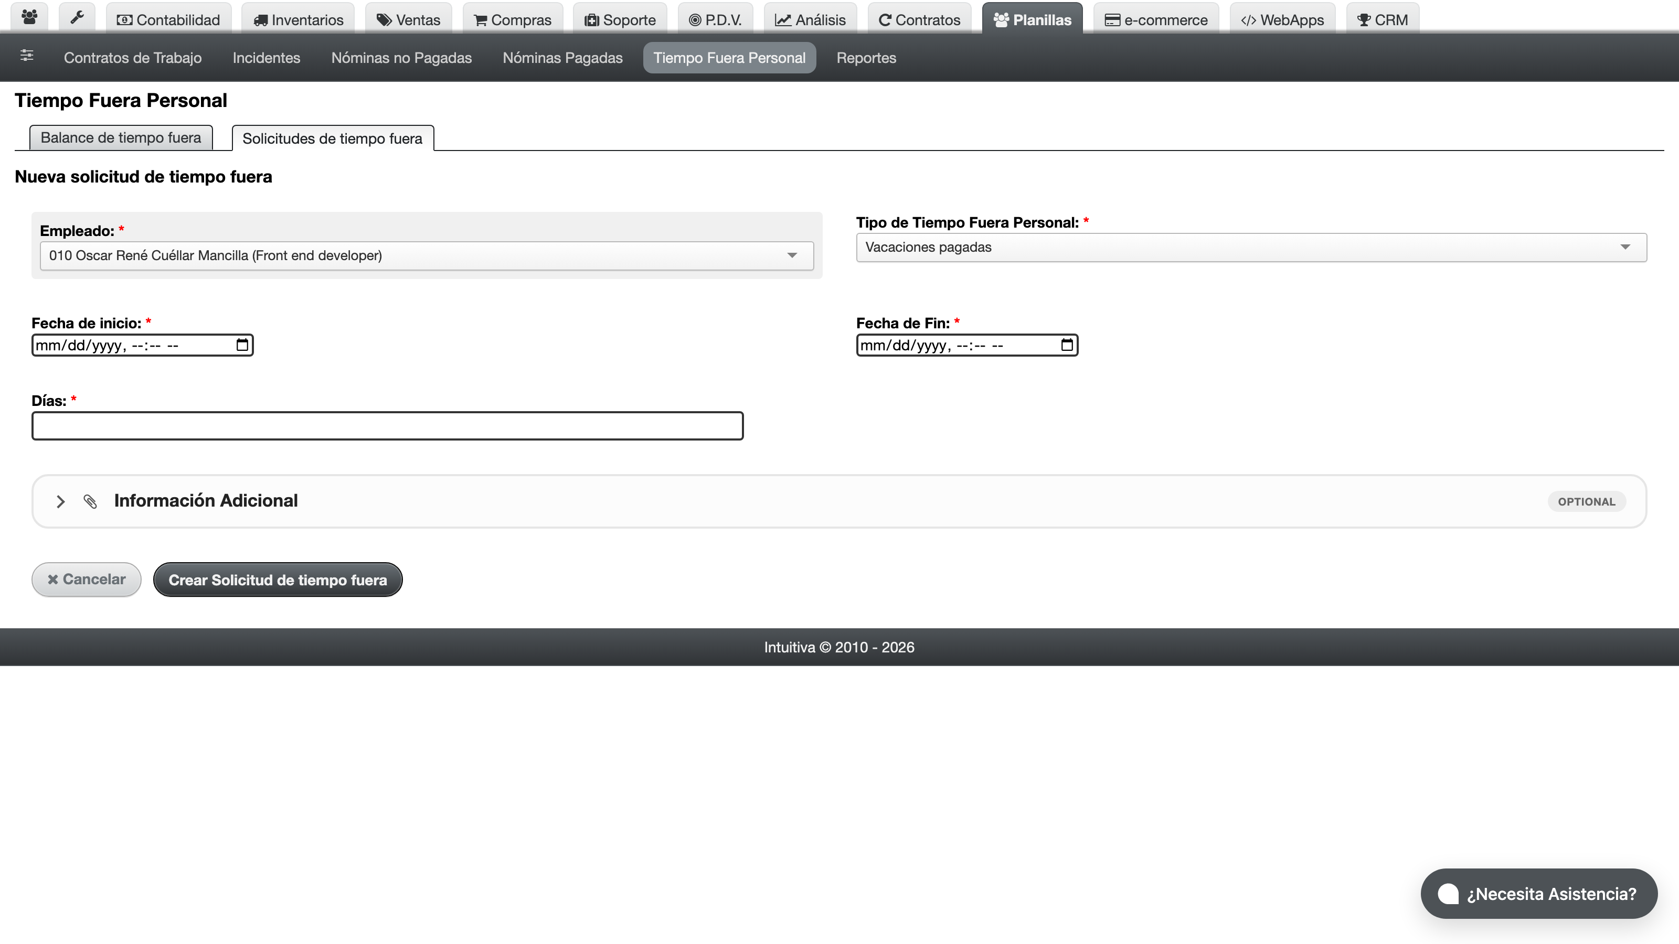
Task: Open the Empleado dropdown
Action: pos(427,255)
